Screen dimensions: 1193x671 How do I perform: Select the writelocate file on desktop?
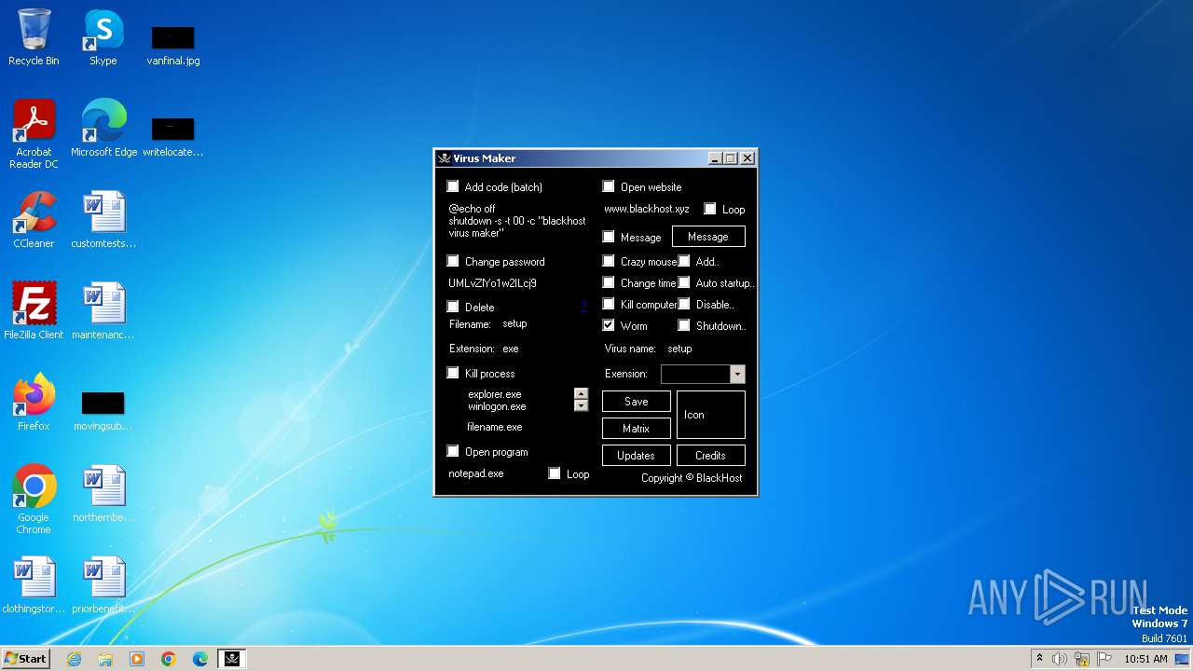click(173, 136)
